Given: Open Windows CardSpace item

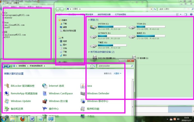Looking at the screenshot, I should (58, 93).
